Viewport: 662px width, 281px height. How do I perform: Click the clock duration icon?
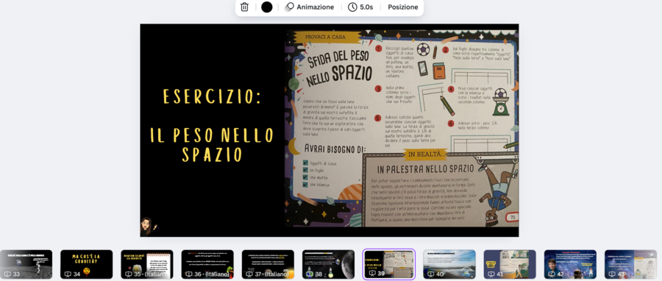coord(352,7)
